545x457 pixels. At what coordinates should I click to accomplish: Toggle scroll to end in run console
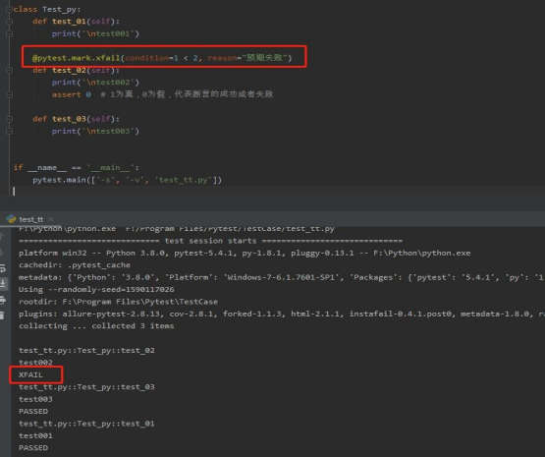click(x=2, y=284)
